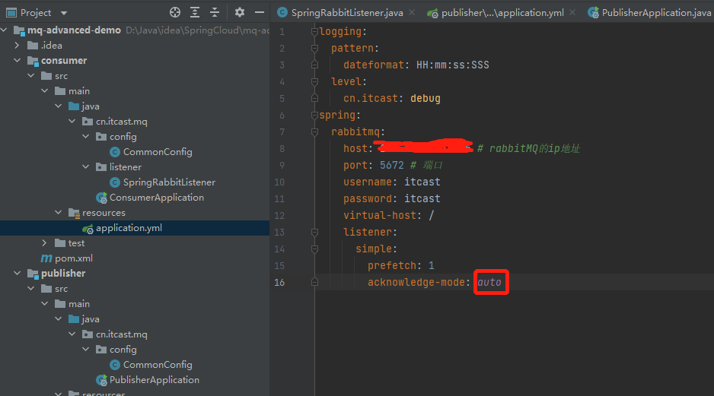Click the acknowledge-mode value auto
The width and height of the screenshot is (714, 396).
point(489,282)
